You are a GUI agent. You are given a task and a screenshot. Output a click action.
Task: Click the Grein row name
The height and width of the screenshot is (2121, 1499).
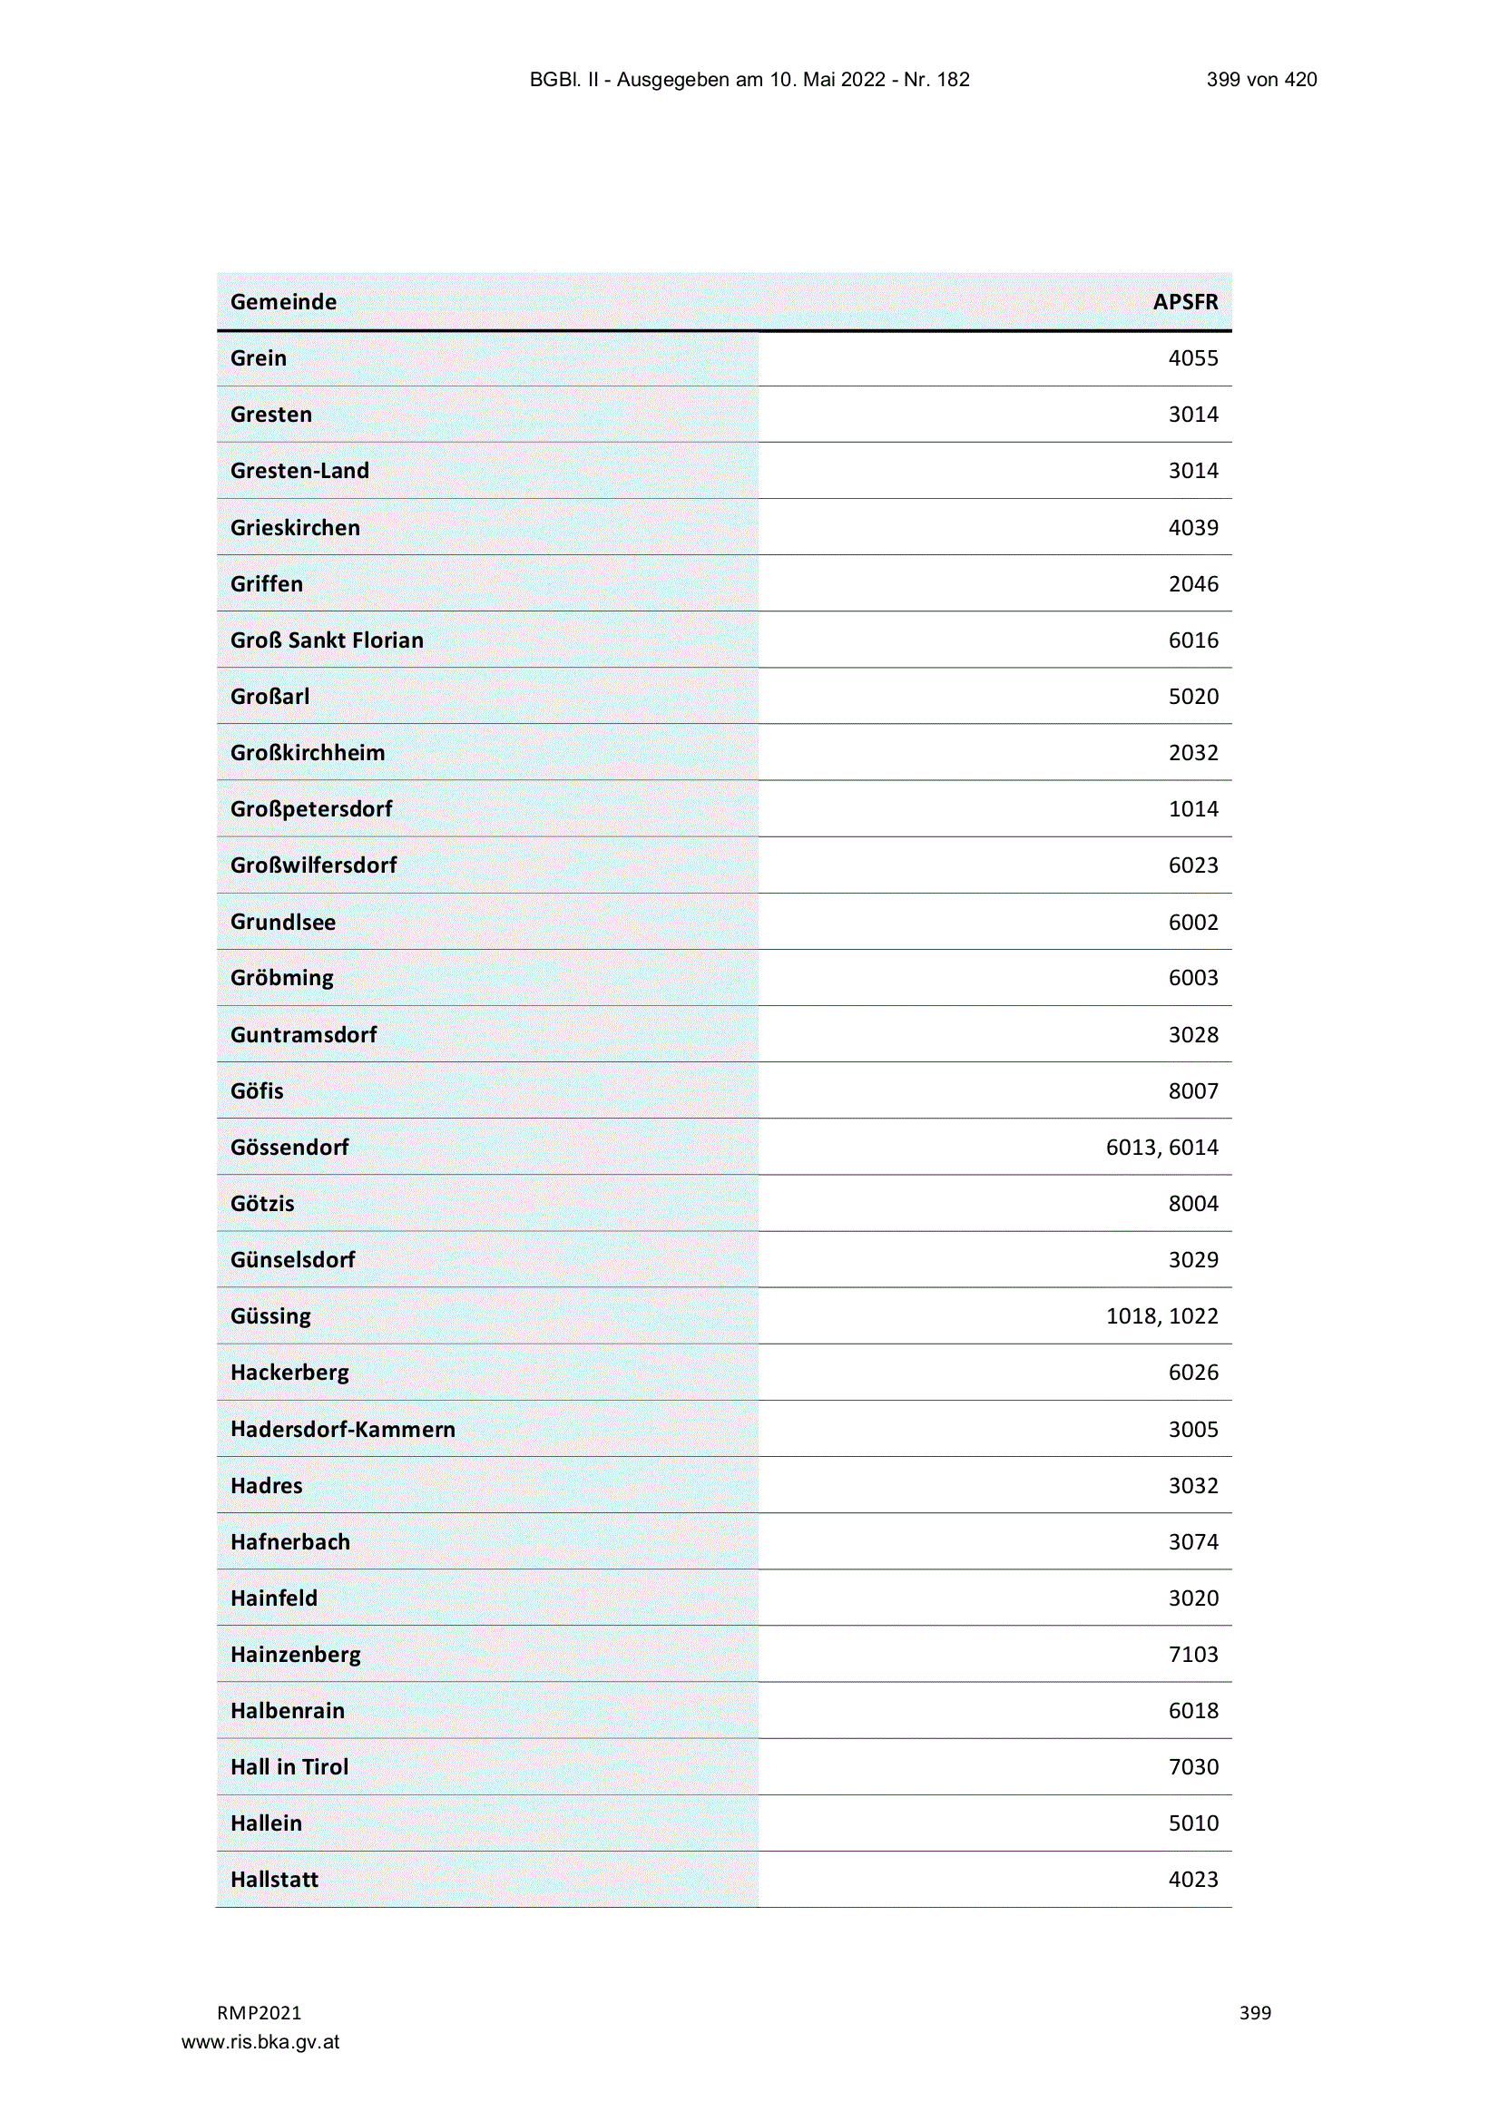coord(258,358)
